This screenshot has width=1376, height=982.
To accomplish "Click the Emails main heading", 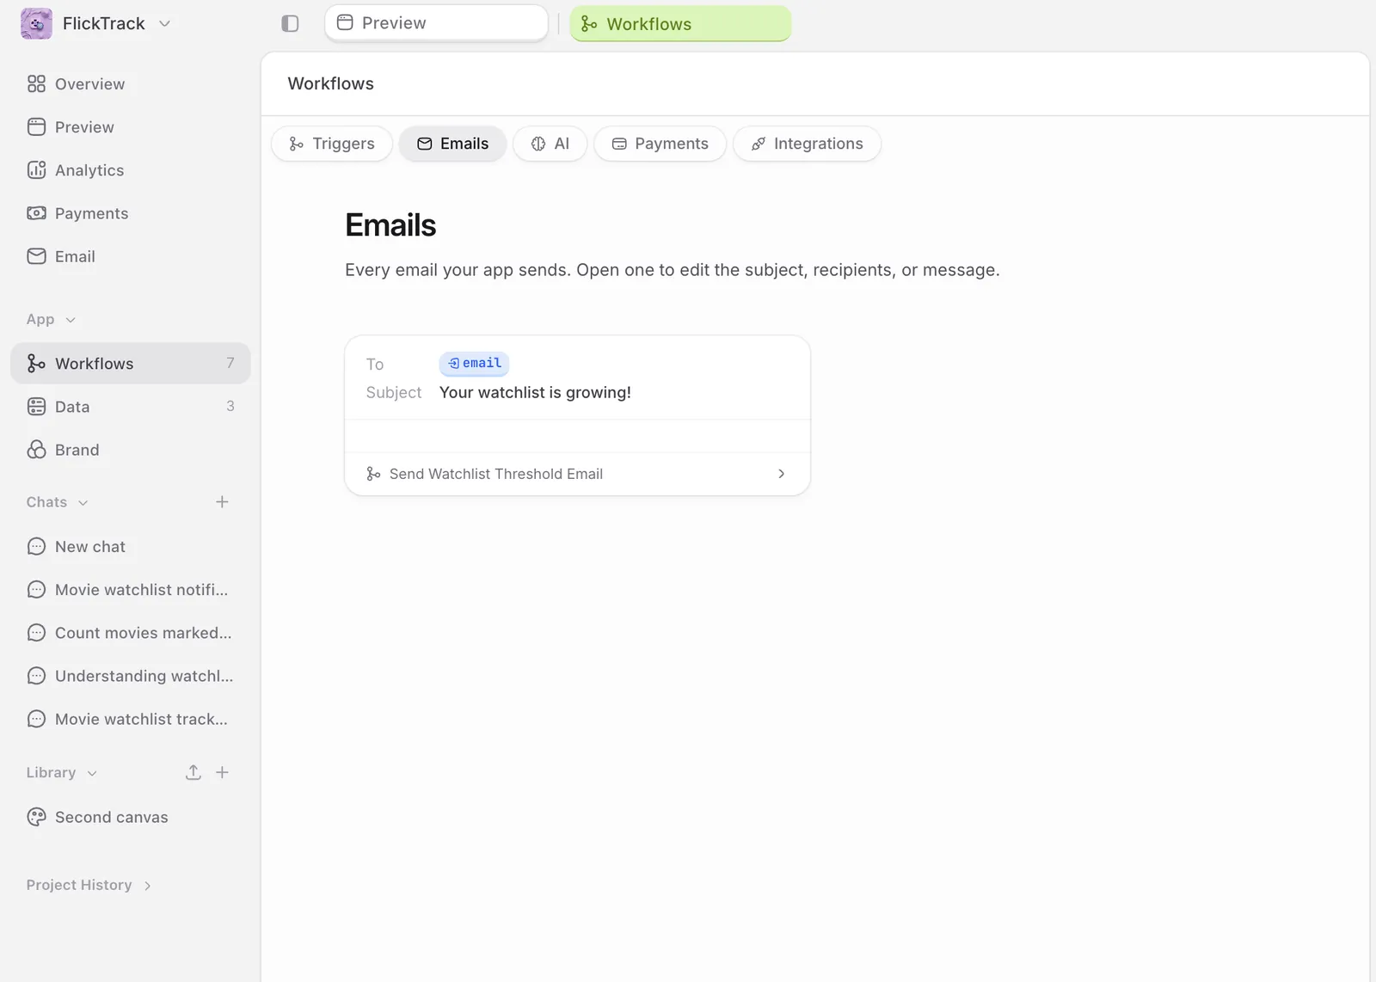I will [x=390, y=225].
